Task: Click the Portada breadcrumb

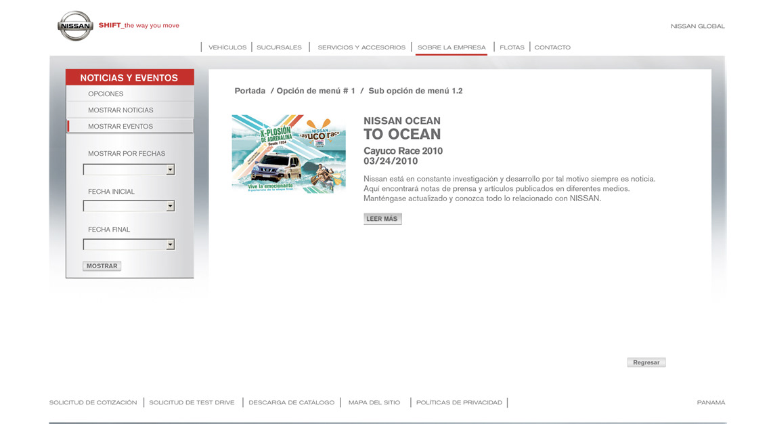Action: pos(250,91)
